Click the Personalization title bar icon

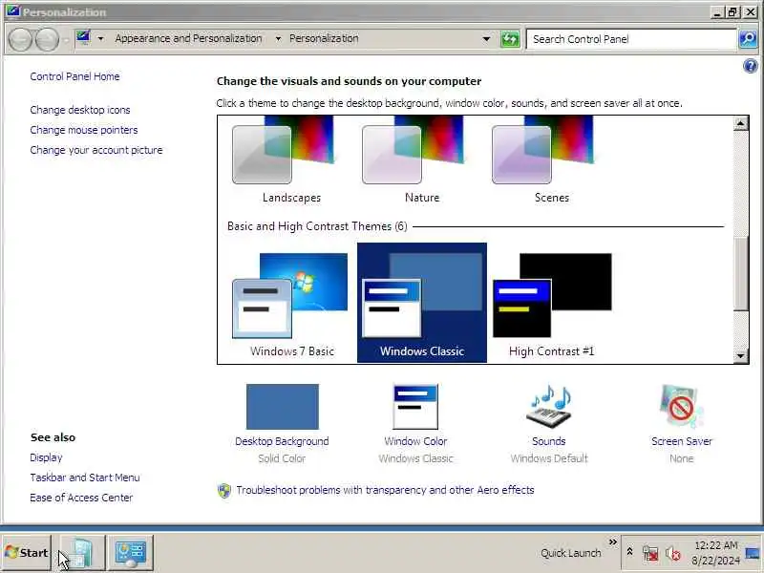(x=12, y=11)
